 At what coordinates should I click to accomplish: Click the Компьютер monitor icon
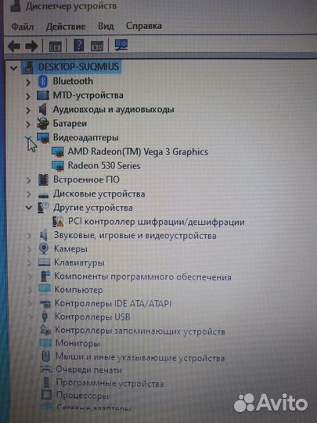pos(44,289)
